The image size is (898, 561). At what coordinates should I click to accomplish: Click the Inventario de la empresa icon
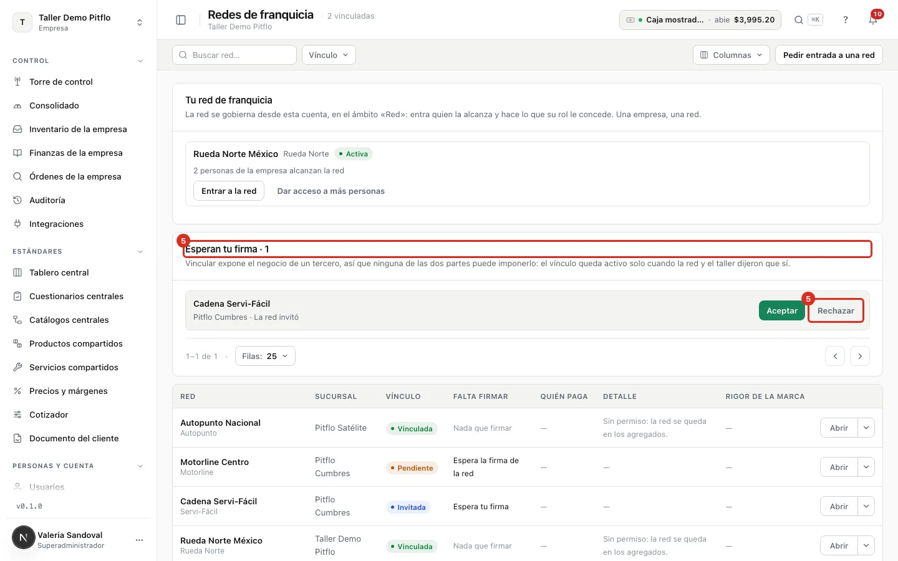pos(17,129)
